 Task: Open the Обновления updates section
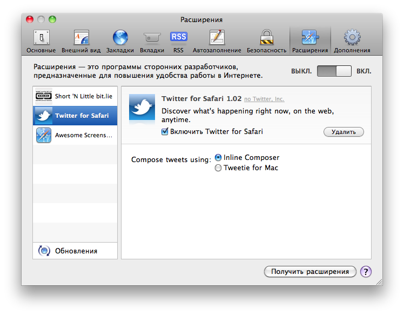(75, 251)
